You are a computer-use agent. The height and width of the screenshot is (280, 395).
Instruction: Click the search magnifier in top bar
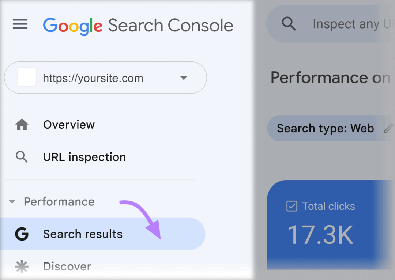tap(289, 24)
